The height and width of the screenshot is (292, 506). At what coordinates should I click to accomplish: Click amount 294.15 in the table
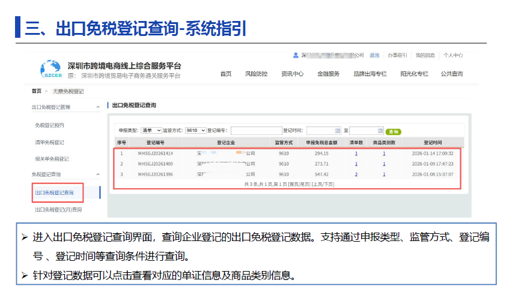(x=322, y=153)
